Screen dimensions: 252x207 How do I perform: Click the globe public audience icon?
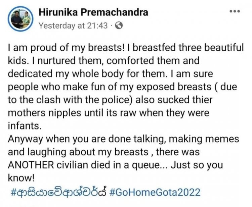119,25
